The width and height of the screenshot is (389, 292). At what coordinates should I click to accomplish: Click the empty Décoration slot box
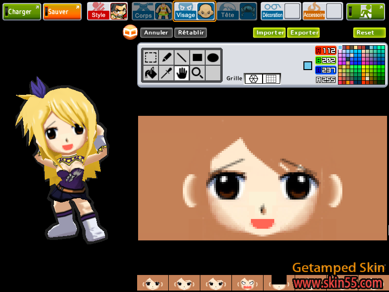(292, 11)
